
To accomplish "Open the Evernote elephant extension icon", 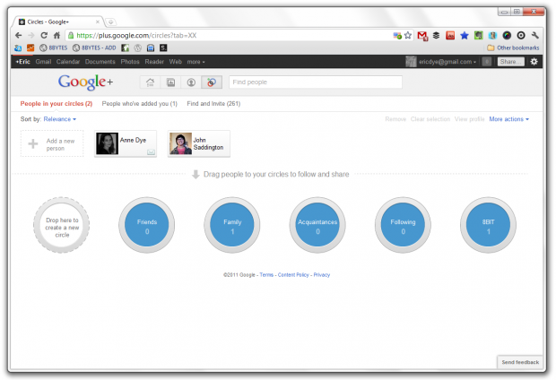I will click(x=479, y=35).
